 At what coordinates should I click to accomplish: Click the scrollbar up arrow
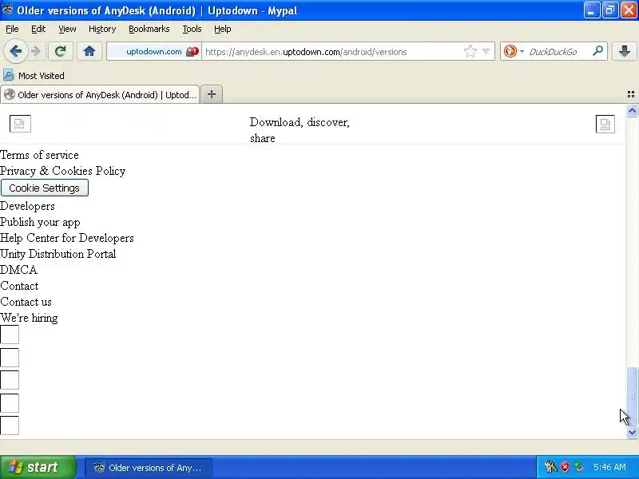(x=632, y=110)
